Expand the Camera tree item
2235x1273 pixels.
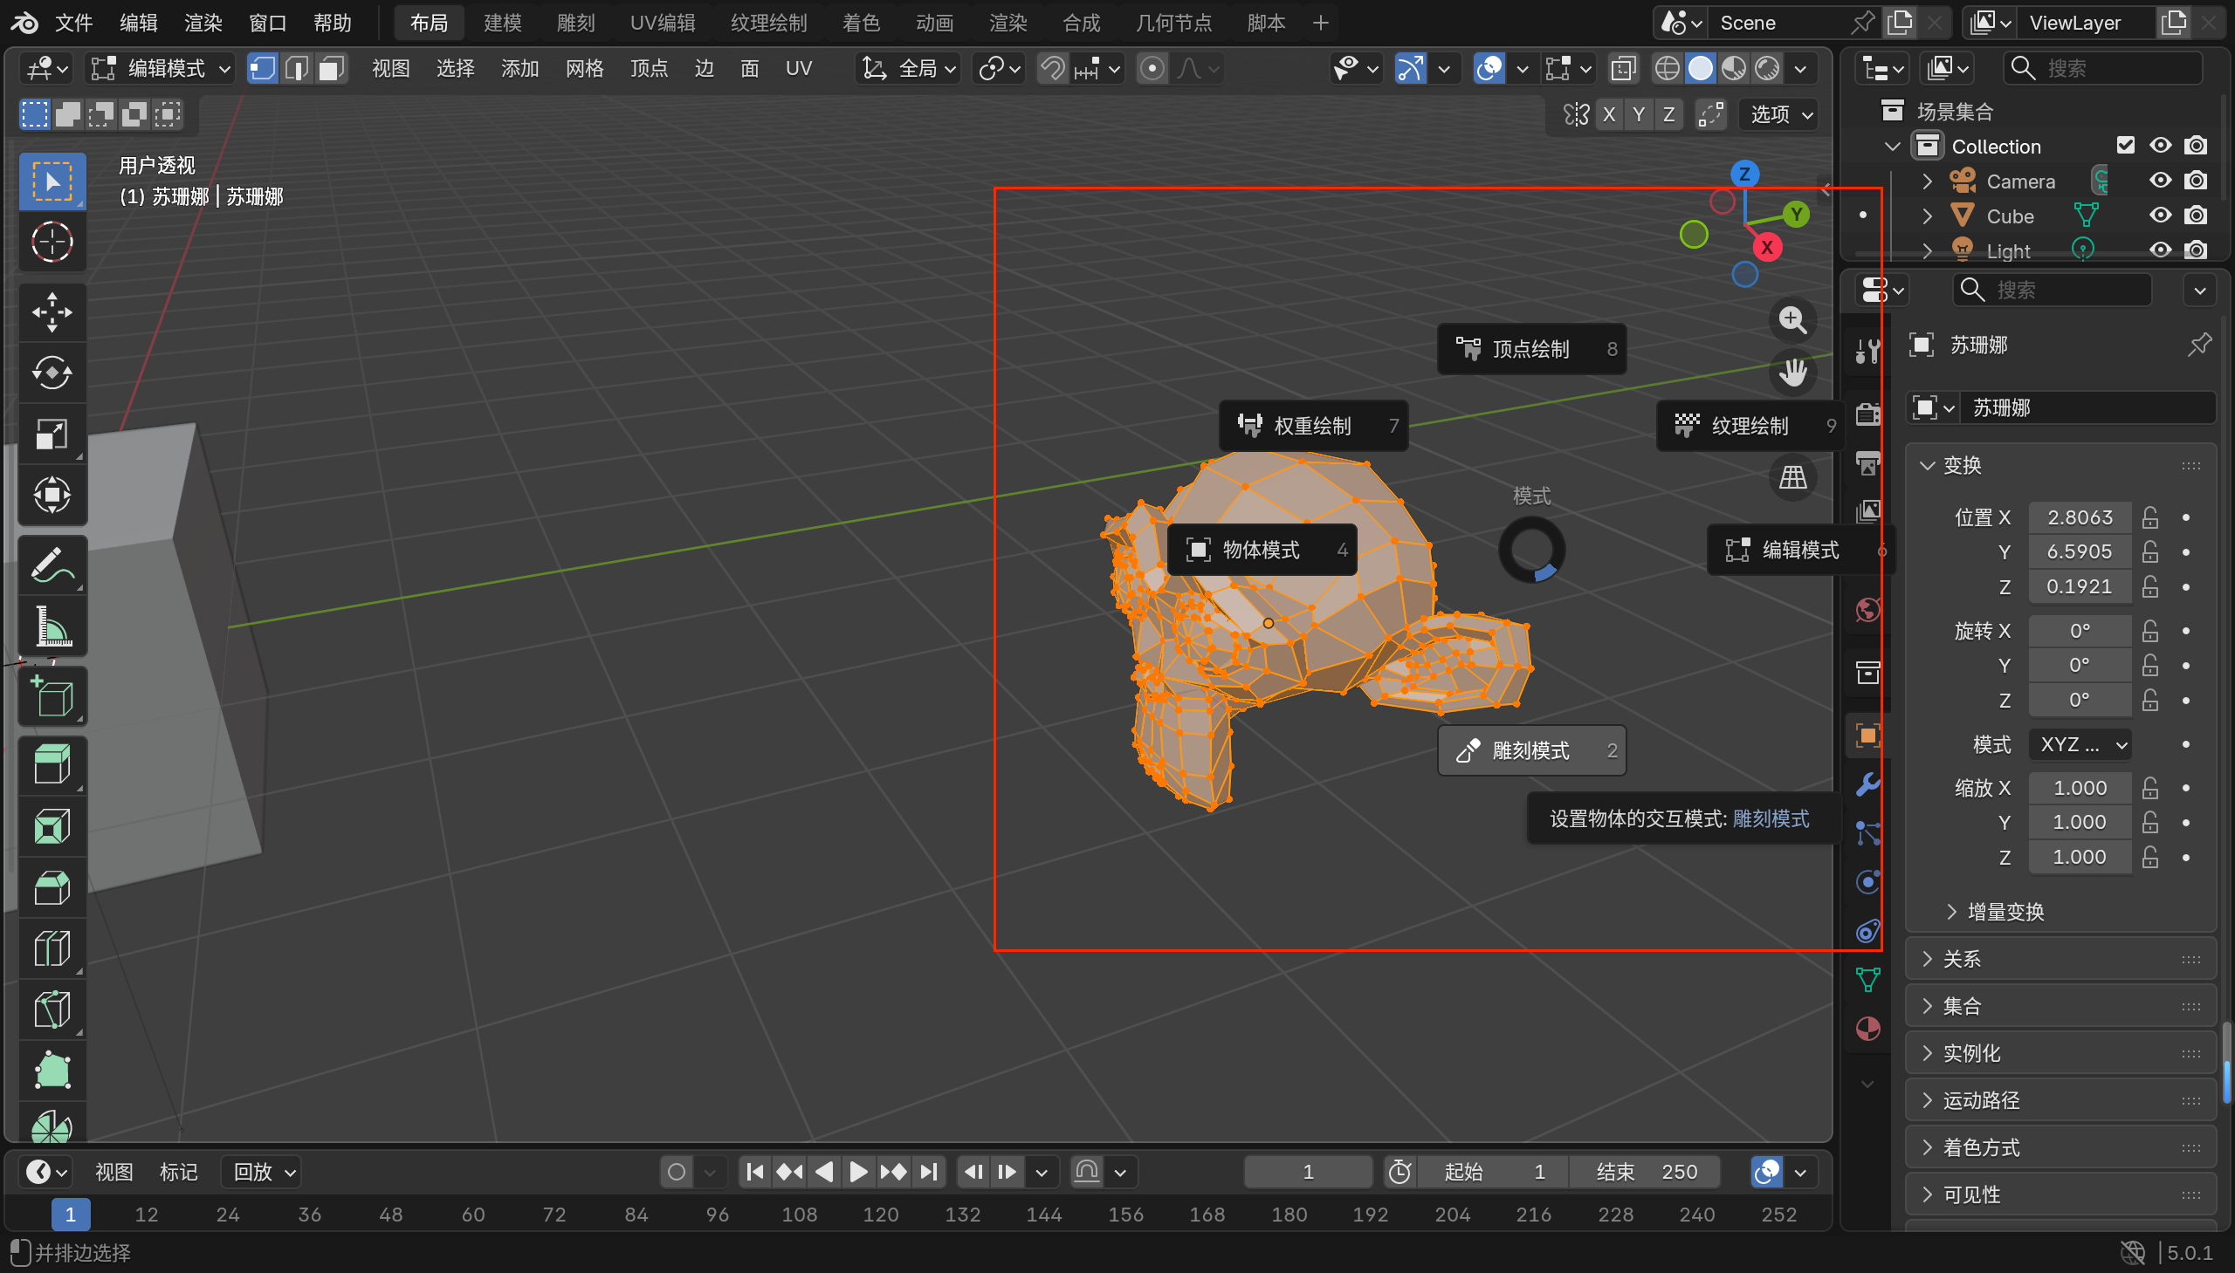point(1927,181)
